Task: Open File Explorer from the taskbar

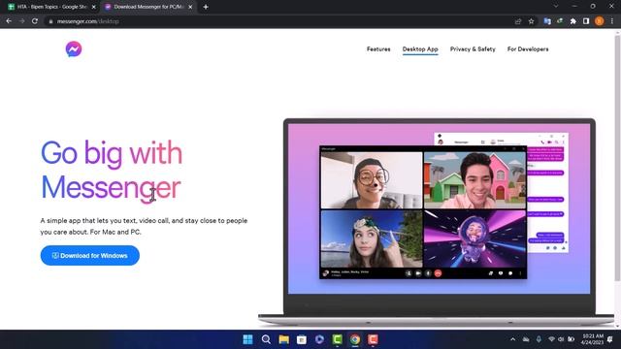Action: [x=284, y=339]
